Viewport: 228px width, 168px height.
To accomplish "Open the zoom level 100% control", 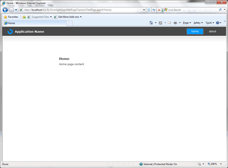I will [212, 164].
